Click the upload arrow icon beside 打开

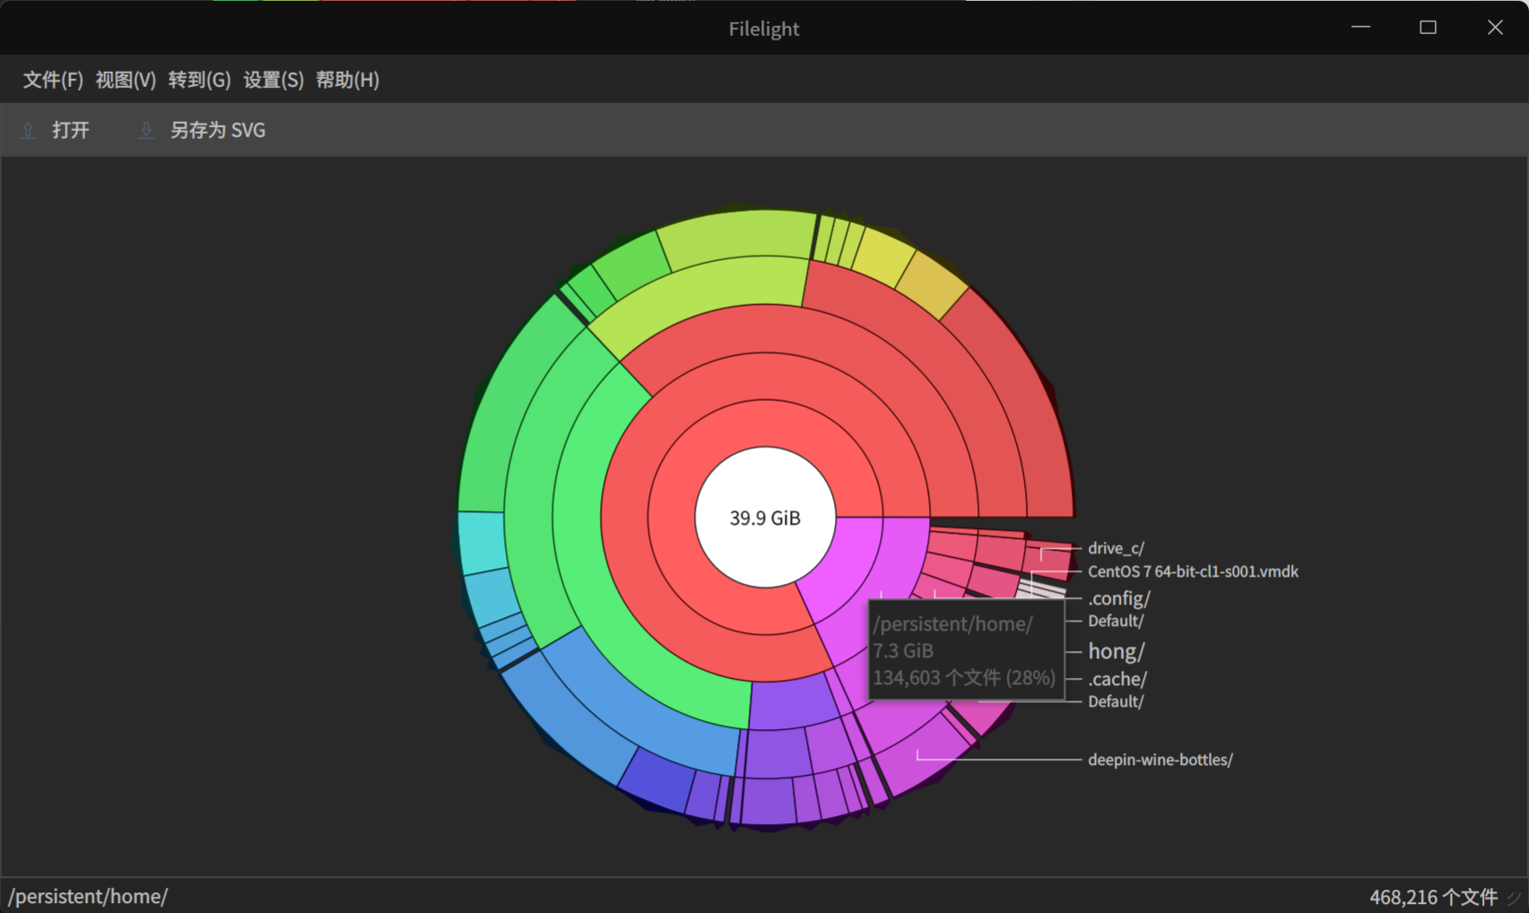point(28,131)
